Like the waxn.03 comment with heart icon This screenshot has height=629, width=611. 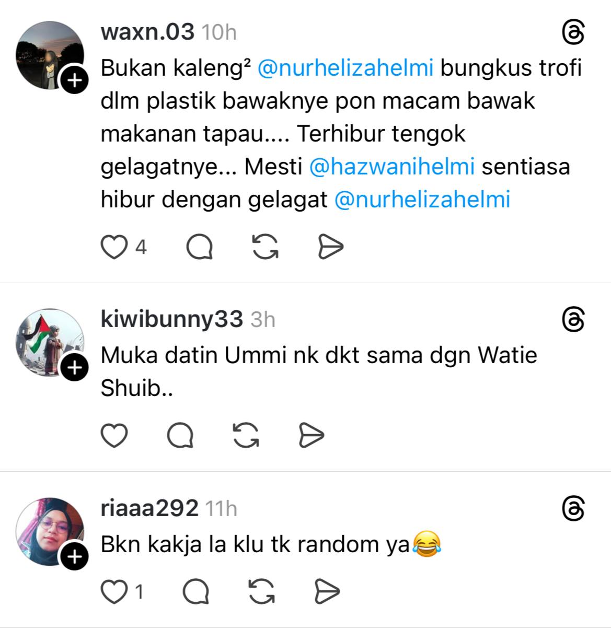click(x=114, y=247)
